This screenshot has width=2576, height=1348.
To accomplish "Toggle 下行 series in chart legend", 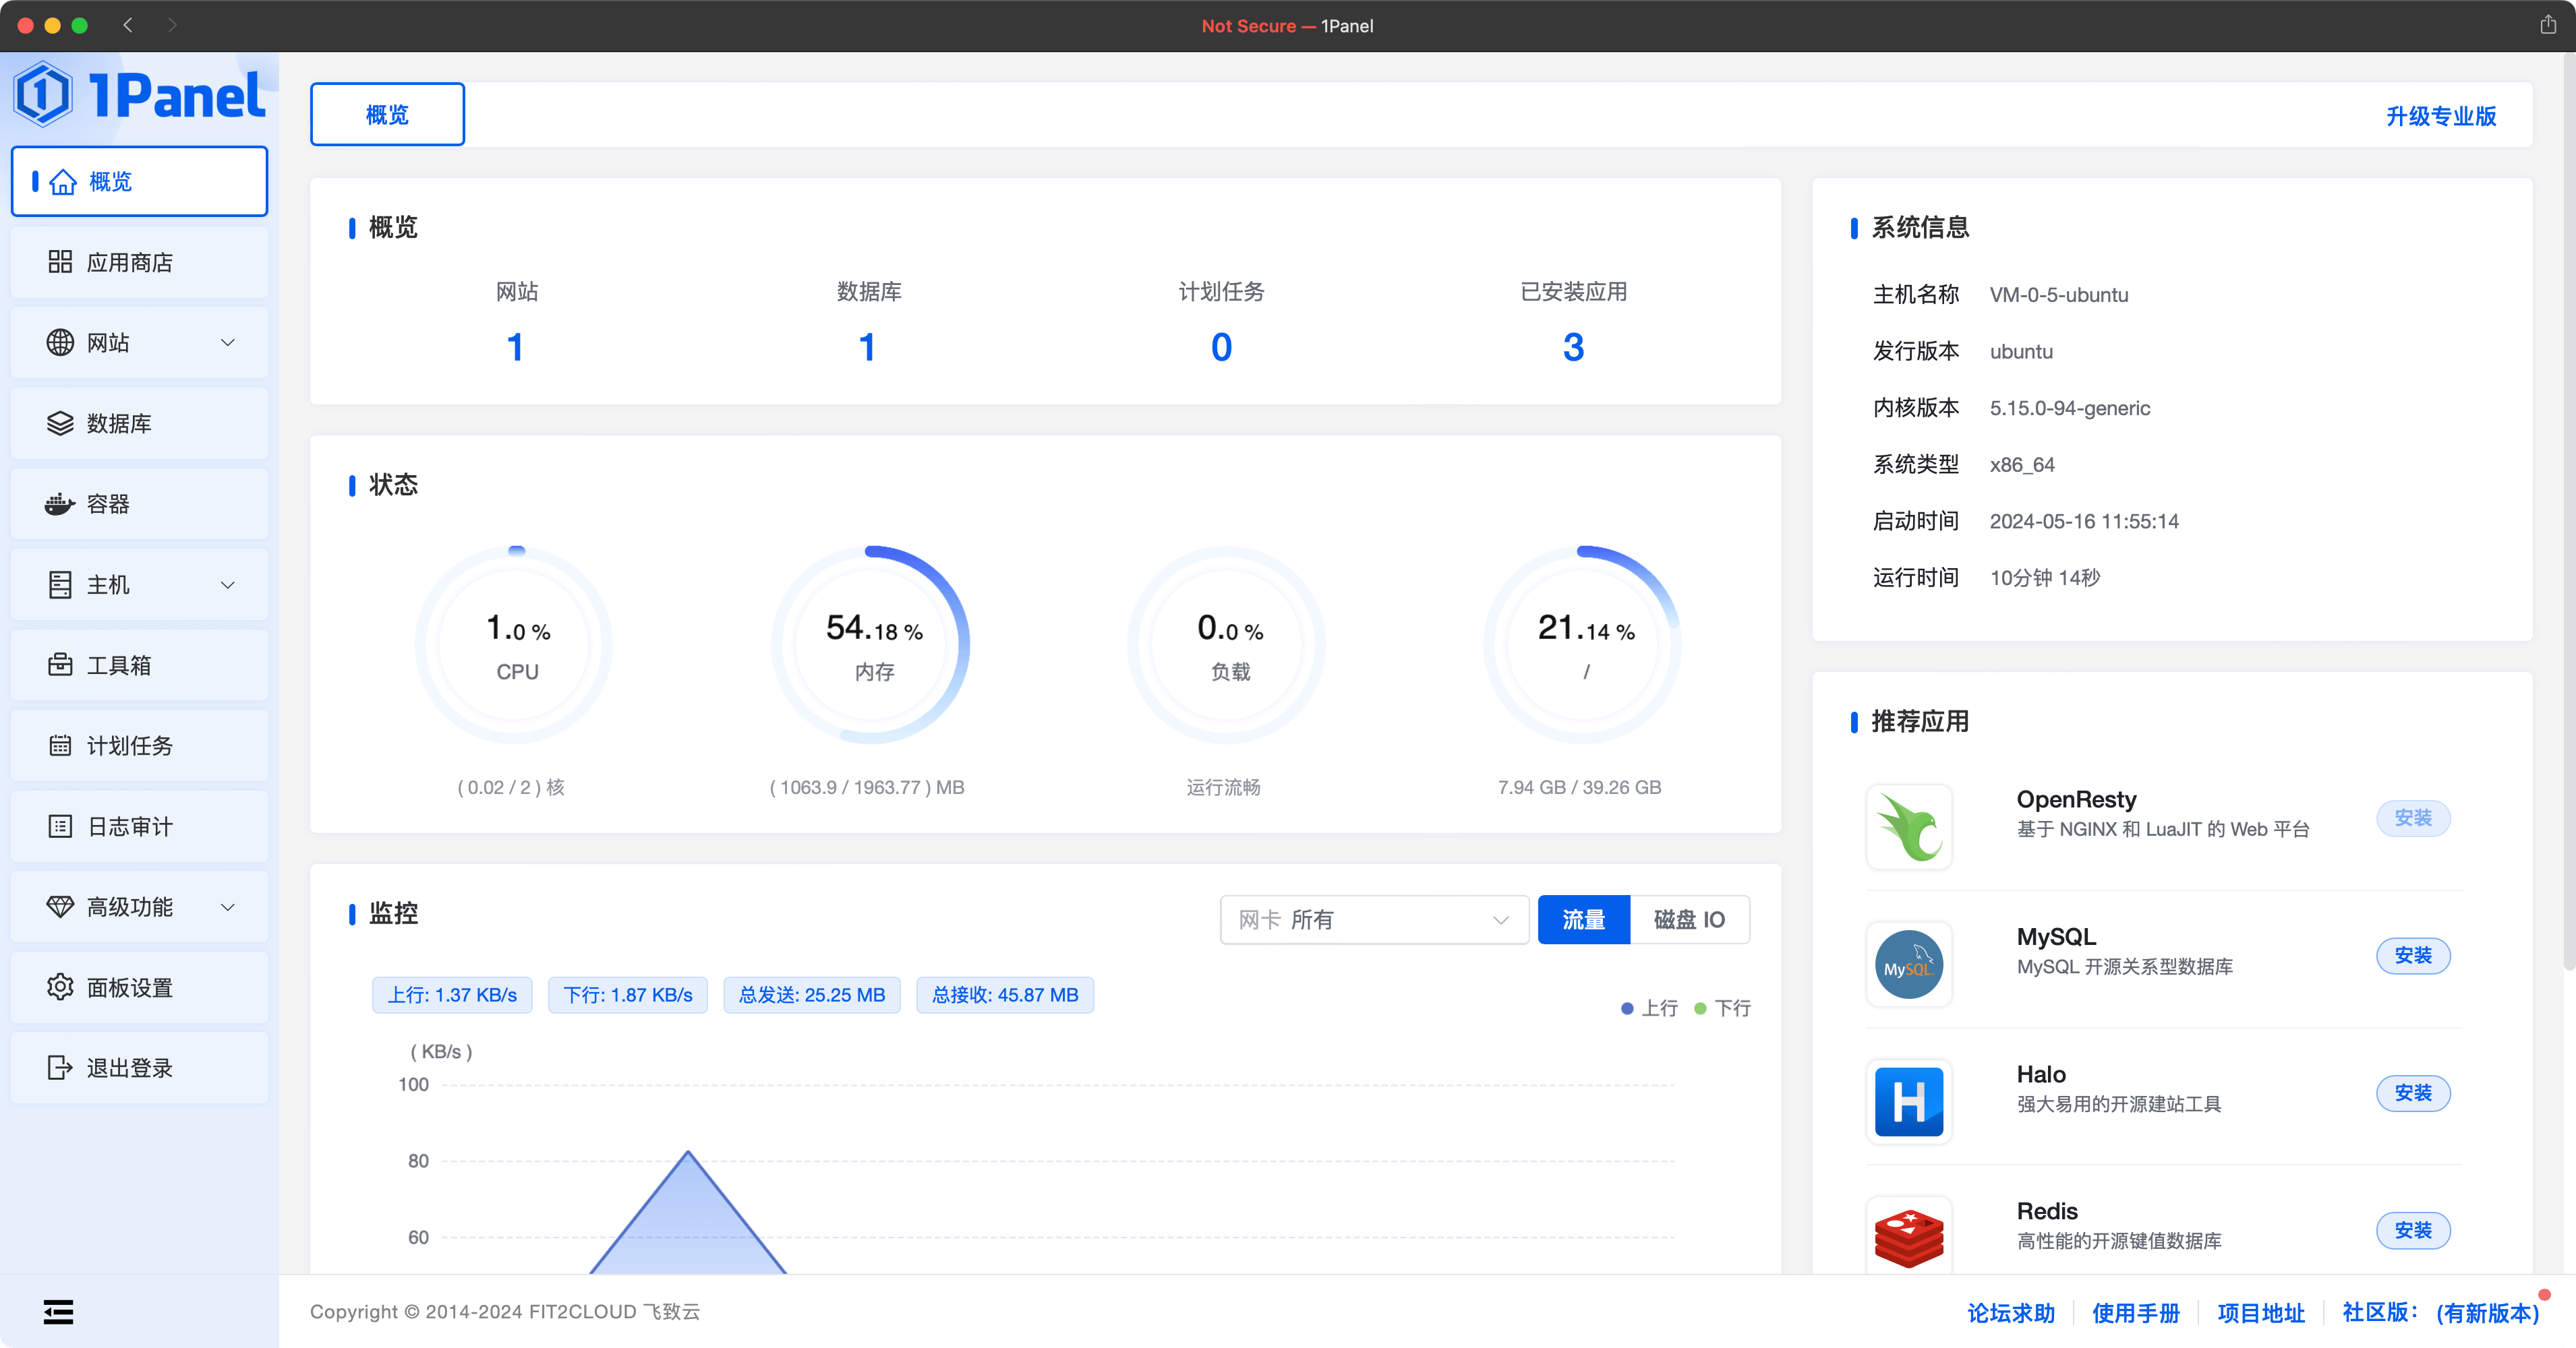I will click(1722, 1008).
